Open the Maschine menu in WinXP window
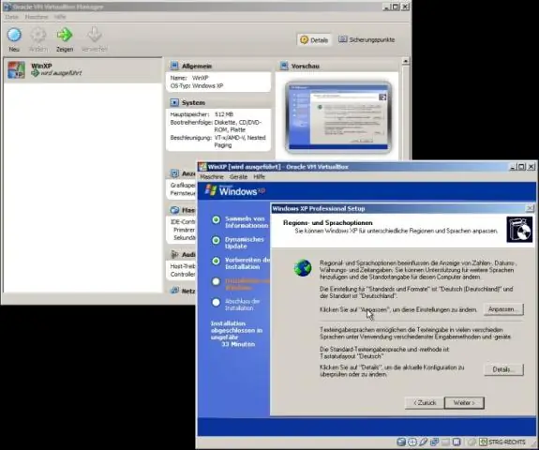Screen dimensions: 539x450 click(x=212, y=176)
